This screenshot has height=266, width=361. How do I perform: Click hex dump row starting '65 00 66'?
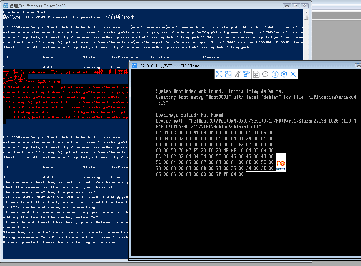(200, 174)
